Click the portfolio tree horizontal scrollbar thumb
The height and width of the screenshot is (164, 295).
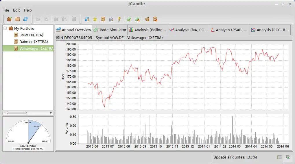click(17, 113)
